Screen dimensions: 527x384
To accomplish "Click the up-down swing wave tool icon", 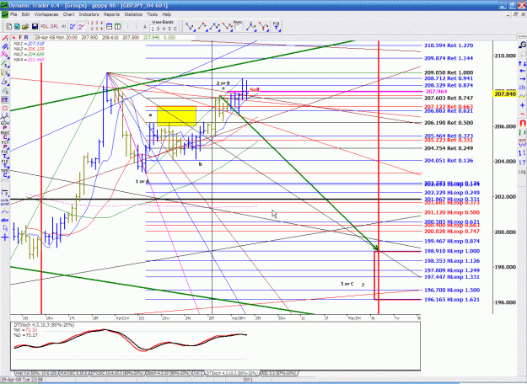I will pos(202,26).
